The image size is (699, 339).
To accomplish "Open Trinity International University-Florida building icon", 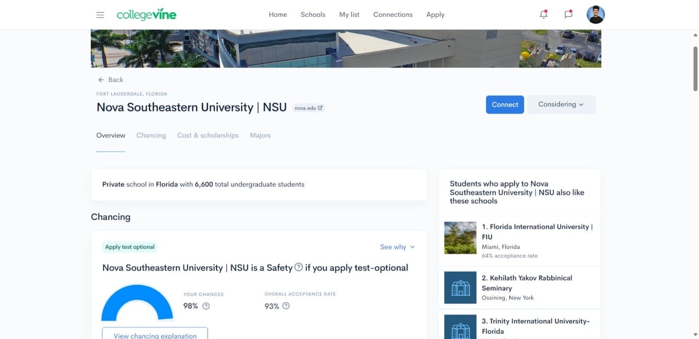I will [x=460, y=327].
